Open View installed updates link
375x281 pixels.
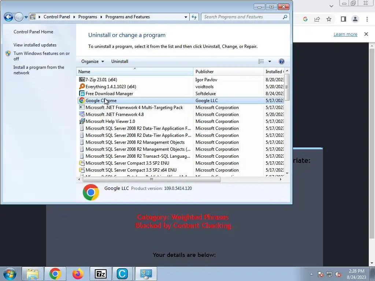(35, 45)
